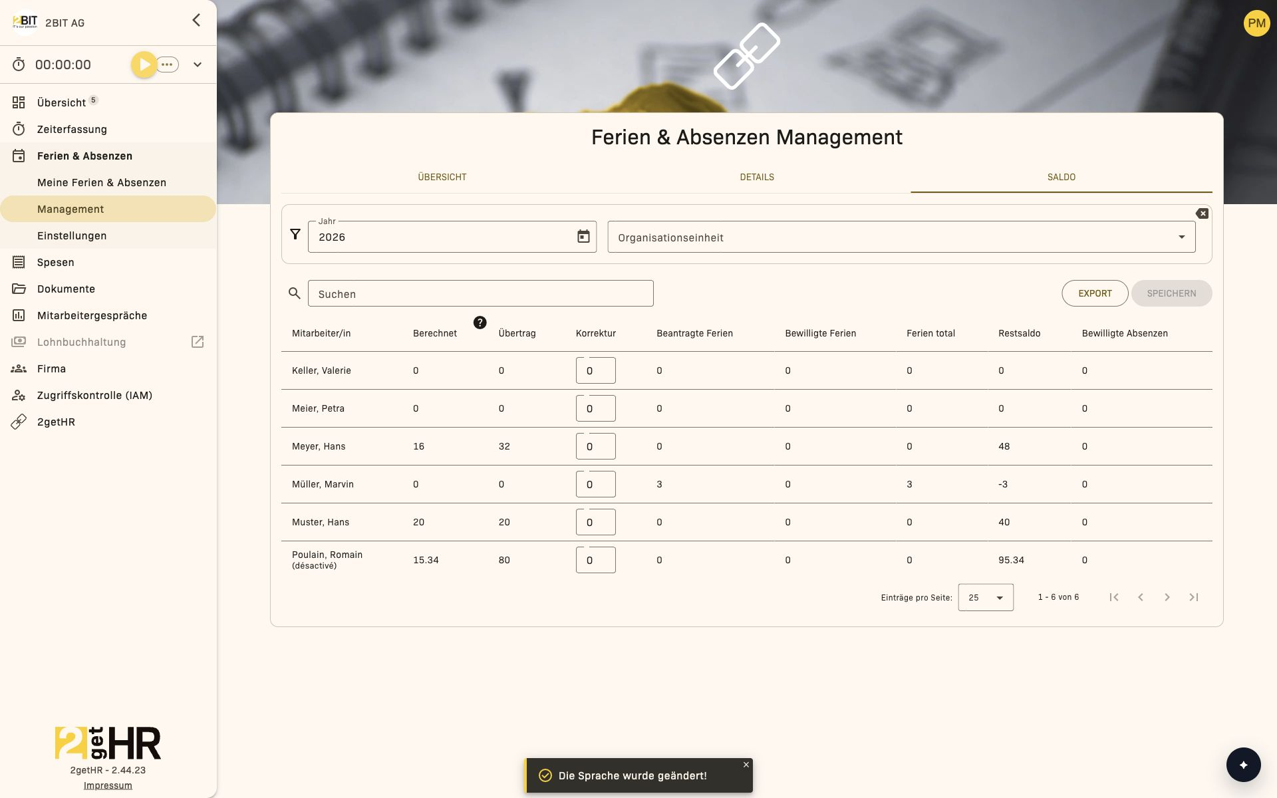Open the Lohnbuchhaltung external link icon
The image size is (1277, 798).
coord(198,342)
